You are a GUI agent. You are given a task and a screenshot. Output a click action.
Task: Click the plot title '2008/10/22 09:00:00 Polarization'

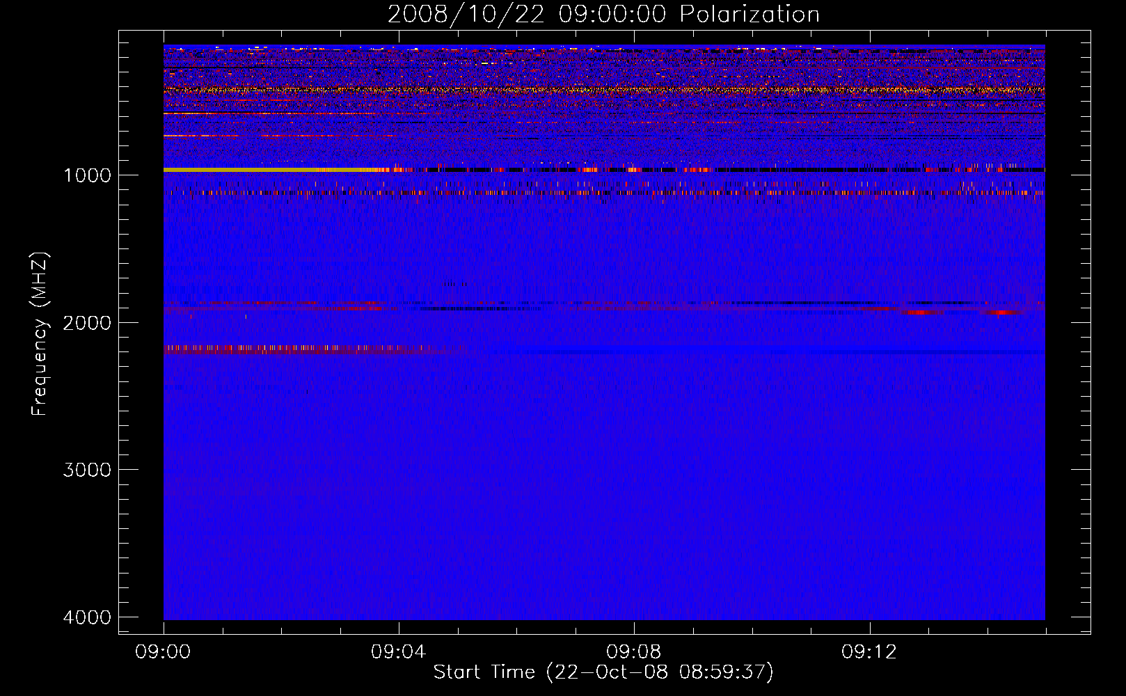click(603, 15)
